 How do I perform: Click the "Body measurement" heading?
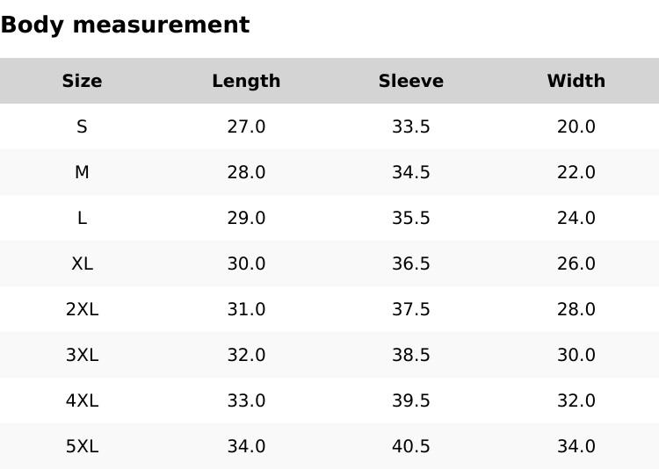125,25
